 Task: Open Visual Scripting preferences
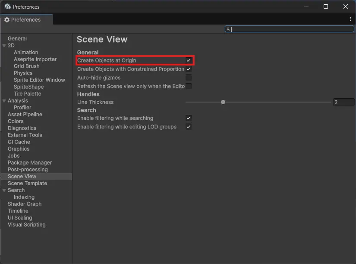pos(27,225)
